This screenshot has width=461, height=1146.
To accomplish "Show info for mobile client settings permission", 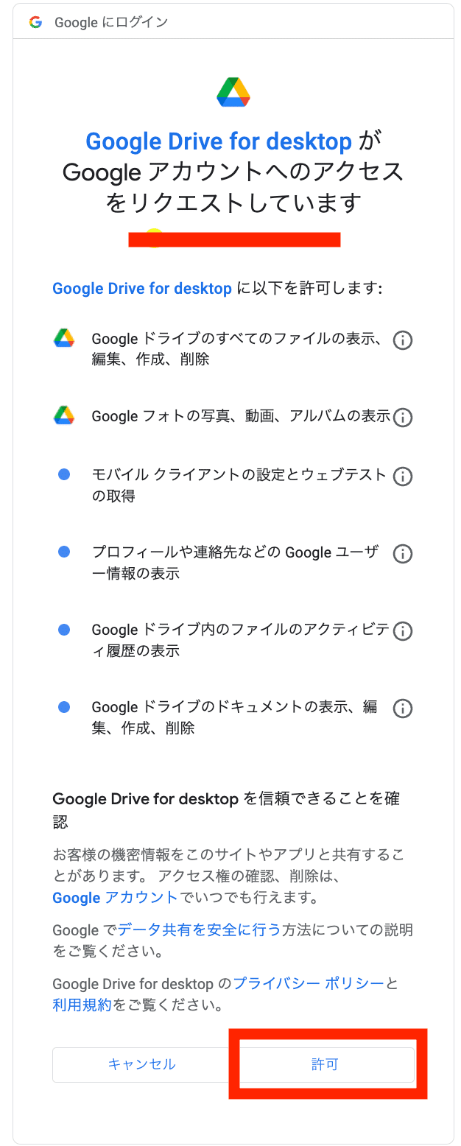I will (x=402, y=477).
